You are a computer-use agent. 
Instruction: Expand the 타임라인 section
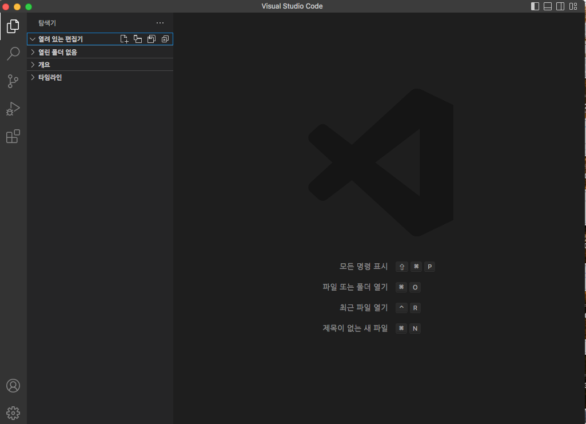pos(100,77)
